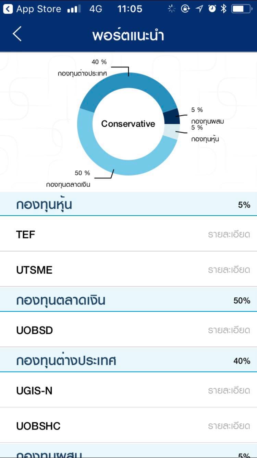Screen dimensions: 257x458
Task: Tap the Bluetooth icon in status bar
Action: tap(224, 9)
